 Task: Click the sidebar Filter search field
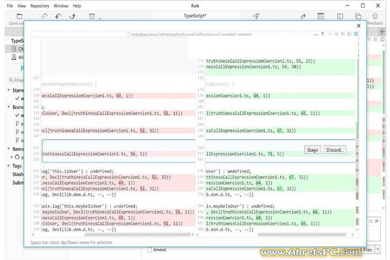(x=16, y=80)
